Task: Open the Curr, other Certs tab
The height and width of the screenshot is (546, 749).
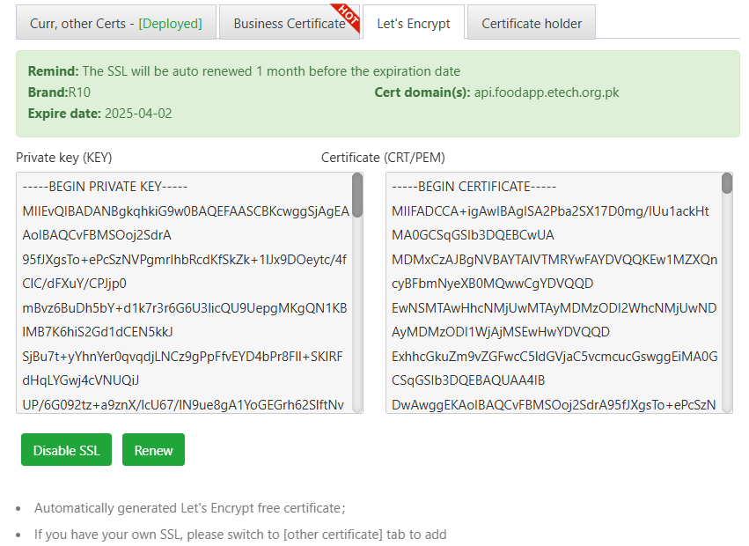Action: click(x=115, y=24)
